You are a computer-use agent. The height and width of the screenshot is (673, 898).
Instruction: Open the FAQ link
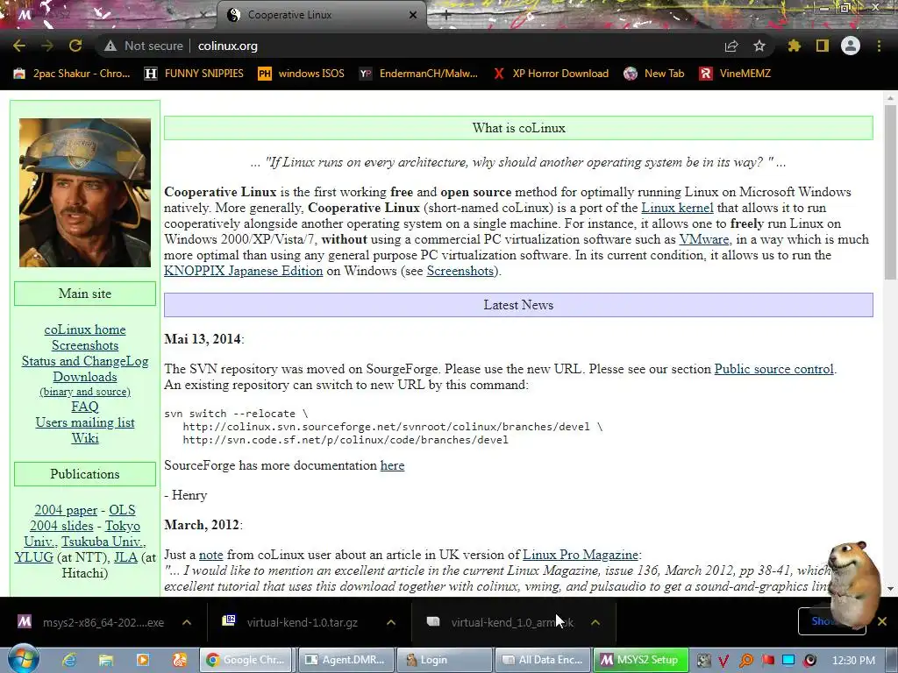pos(85,407)
